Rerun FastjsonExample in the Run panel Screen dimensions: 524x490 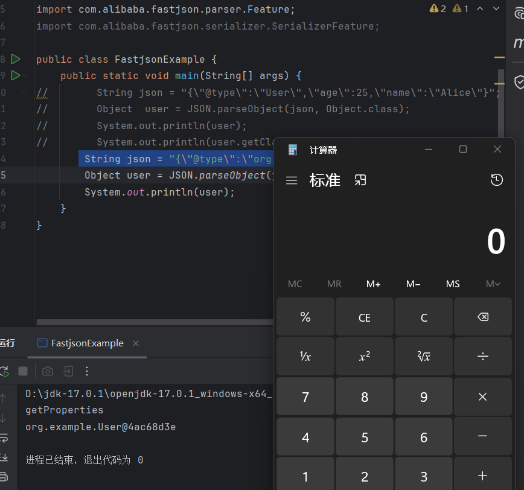[4, 371]
